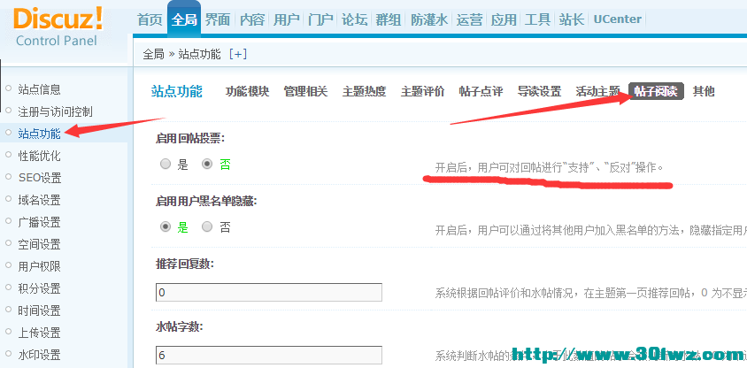Open the 运营 top menu
The width and height of the screenshot is (747, 368).
pyautogui.click(x=469, y=19)
